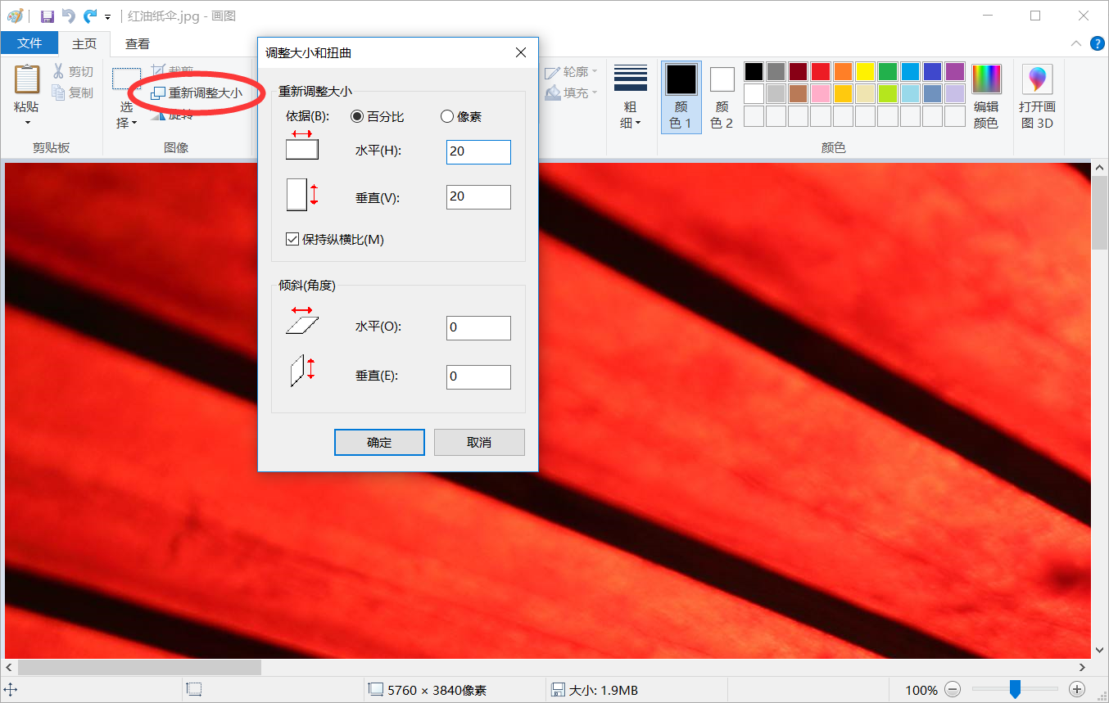The image size is (1109, 703).
Task: Pick the yellow palette swatch
Action: click(x=866, y=72)
